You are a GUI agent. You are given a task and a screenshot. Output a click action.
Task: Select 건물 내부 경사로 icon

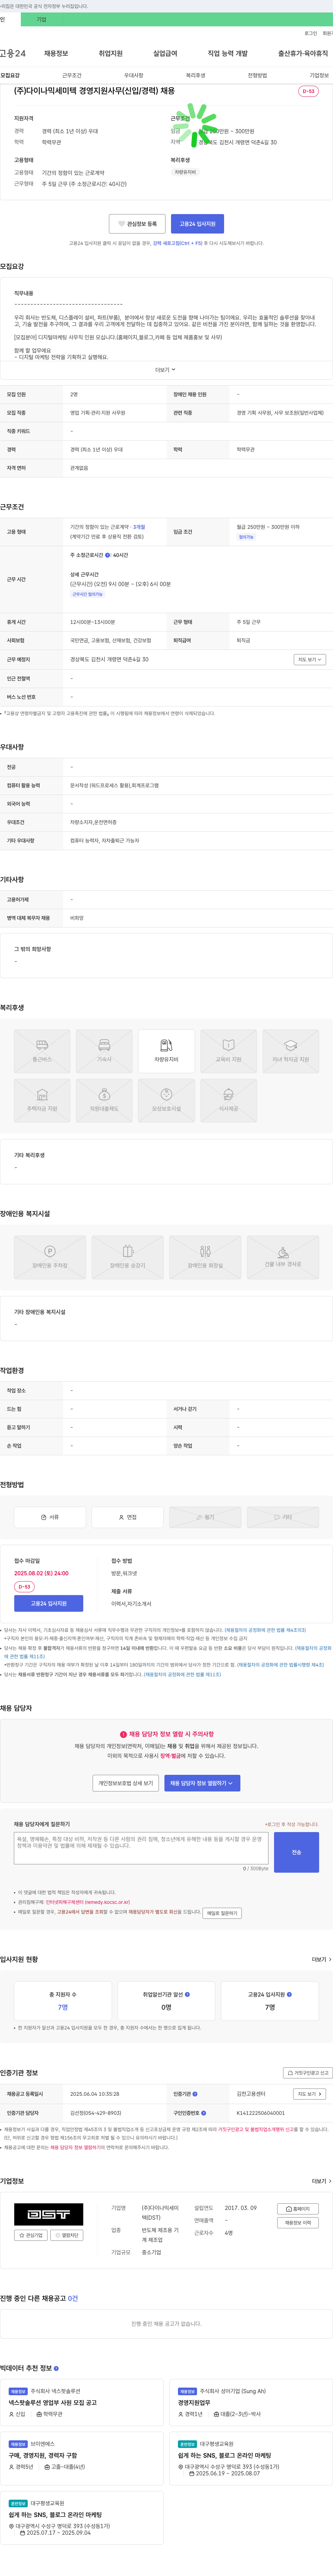coord(283,1257)
